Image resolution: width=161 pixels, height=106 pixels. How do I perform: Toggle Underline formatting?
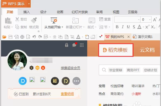128,27
